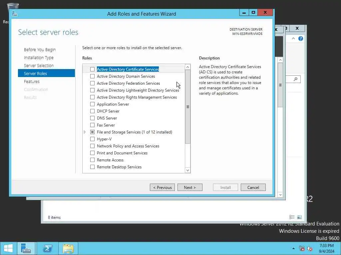Viewport: 341px width, 255px height.
Task: Click the roles list scrollbar thumb
Action: pyautogui.click(x=188, y=107)
